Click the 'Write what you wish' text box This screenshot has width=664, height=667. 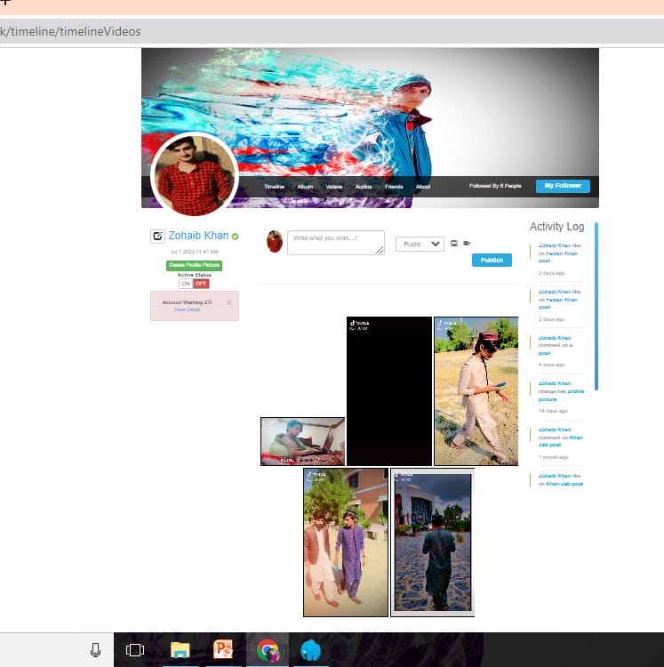tap(336, 243)
